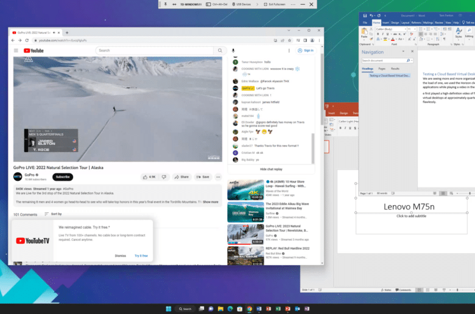Click Save icon in Word title bar

tap(365, 15)
